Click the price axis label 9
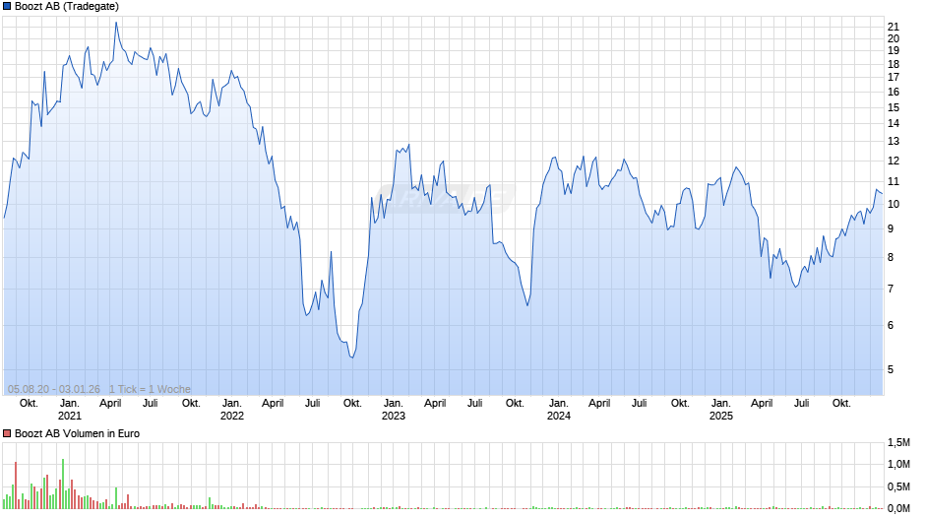This screenshot has height=518, width=925. (x=891, y=229)
